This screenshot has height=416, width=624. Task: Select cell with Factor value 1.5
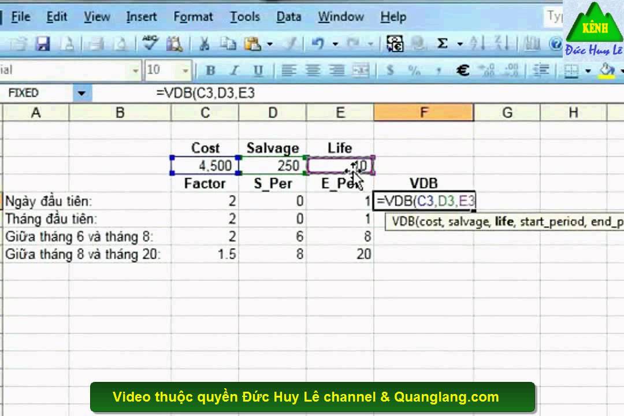tap(205, 254)
